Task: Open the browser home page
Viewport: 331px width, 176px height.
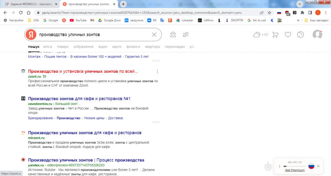Action: pos(29,12)
